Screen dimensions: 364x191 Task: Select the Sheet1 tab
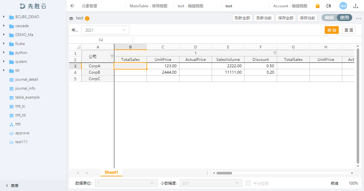111,173
